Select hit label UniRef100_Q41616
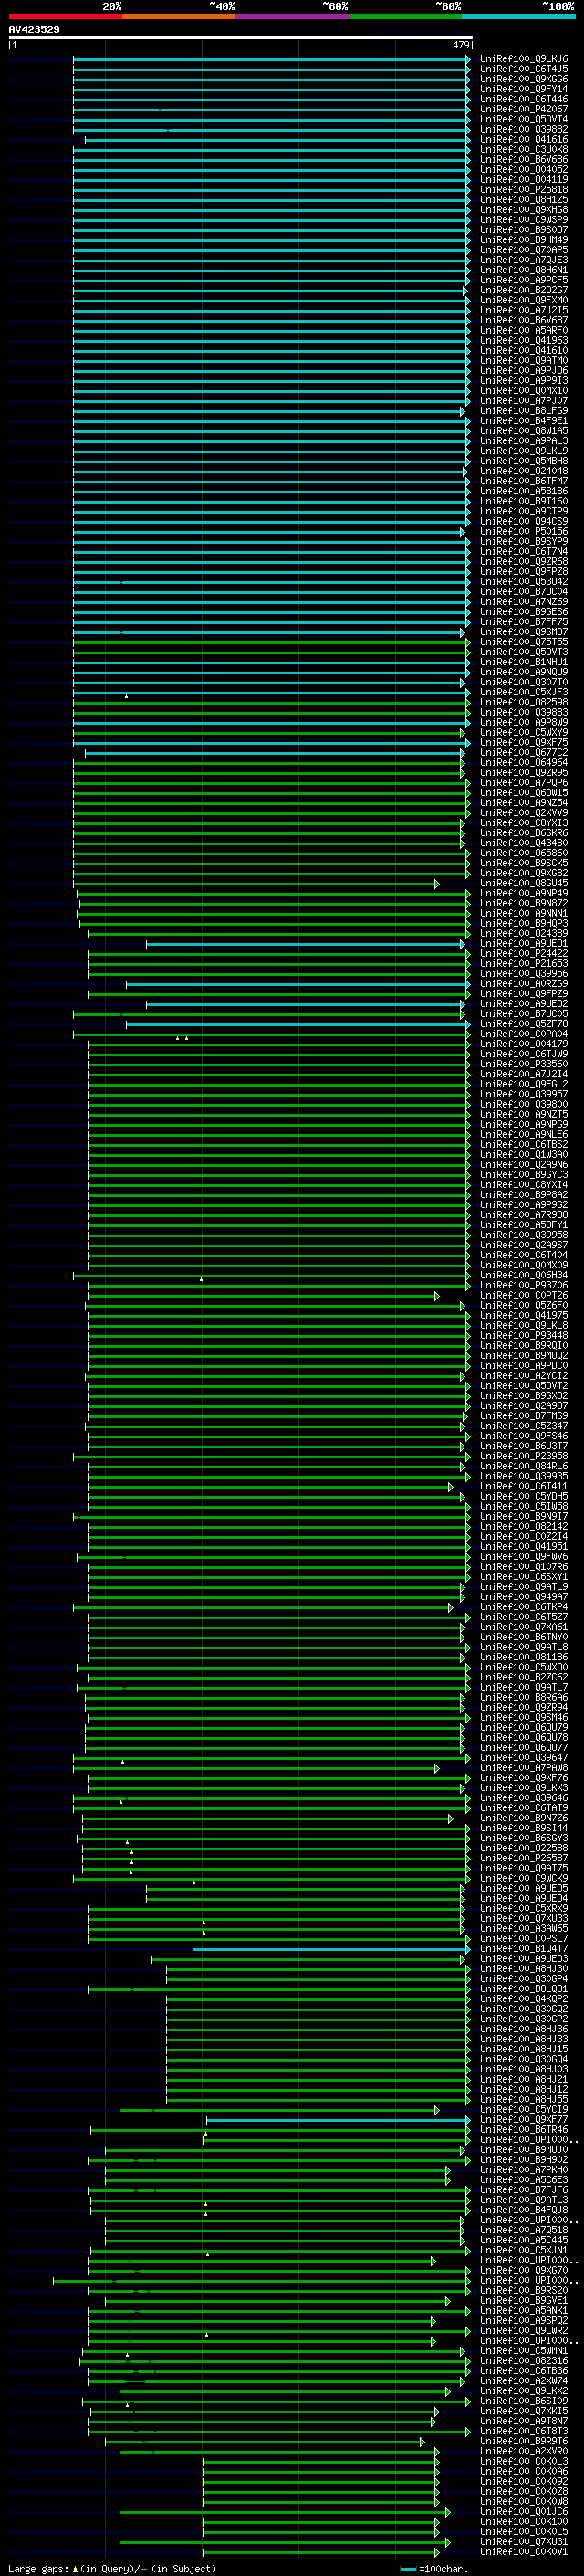The image size is (584, 2576). point(524,139)
